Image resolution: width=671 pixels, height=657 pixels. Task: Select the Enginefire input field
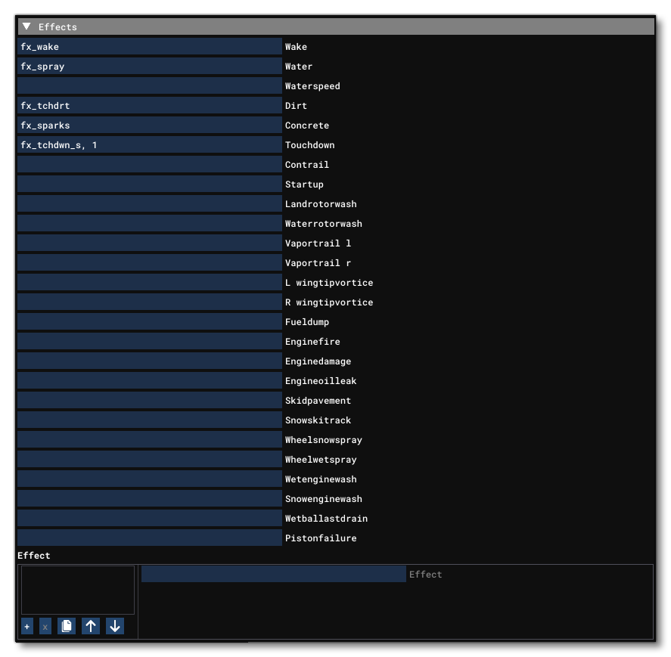(x=149, y=341)
